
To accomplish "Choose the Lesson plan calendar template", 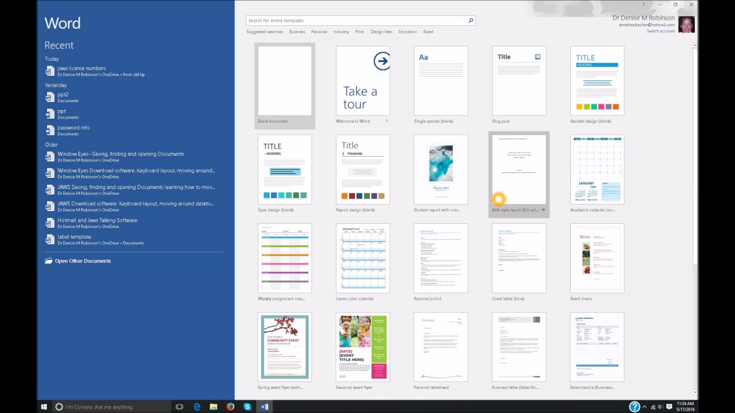I will [x=363, y=263].
